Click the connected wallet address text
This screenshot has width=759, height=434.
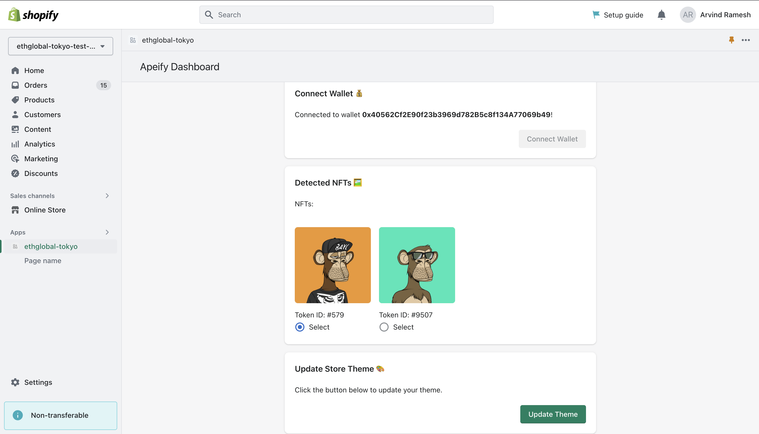pos(456,115)
